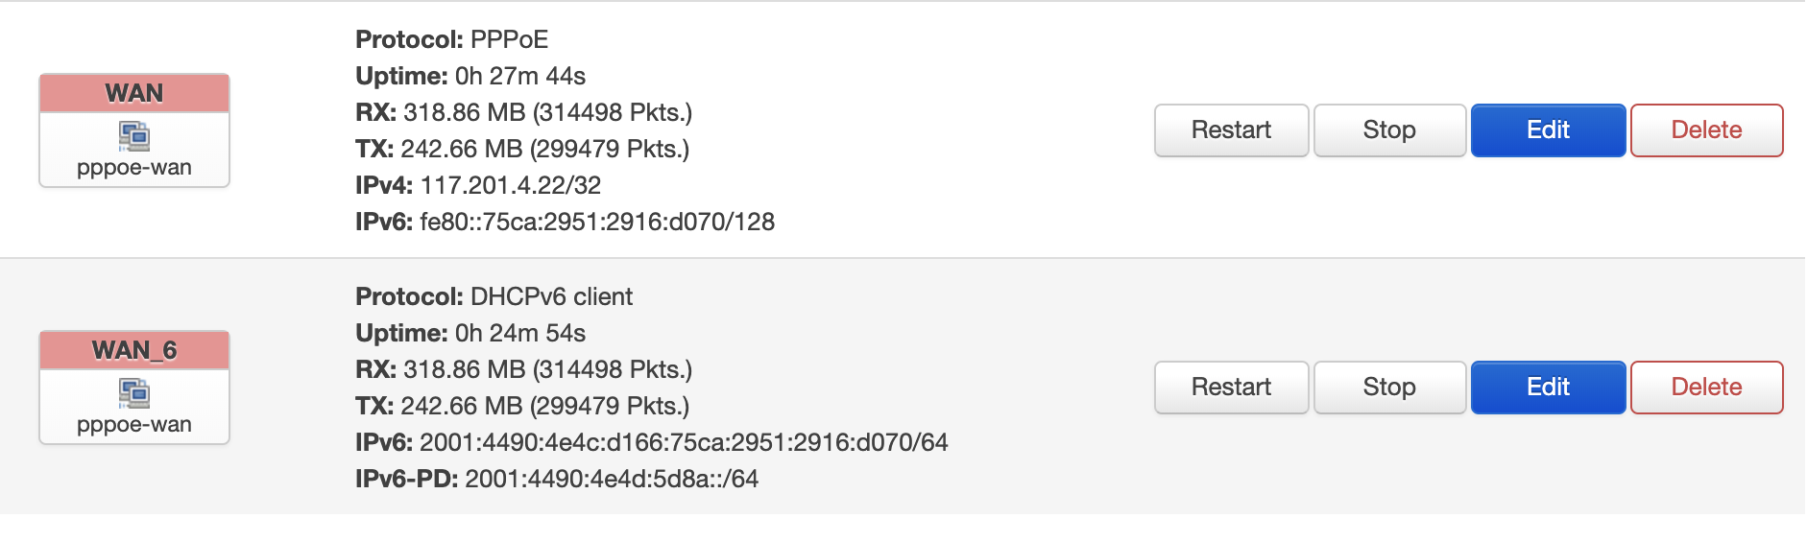Click the Protocol: DHCPv6 client text line
This screenshot has width=1807, height=541.
(x=494, y=296)
